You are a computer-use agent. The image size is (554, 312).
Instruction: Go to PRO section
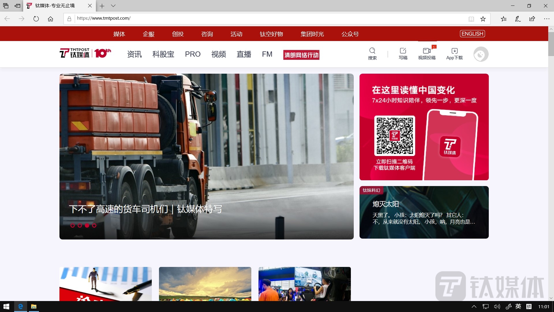[193, 54]
